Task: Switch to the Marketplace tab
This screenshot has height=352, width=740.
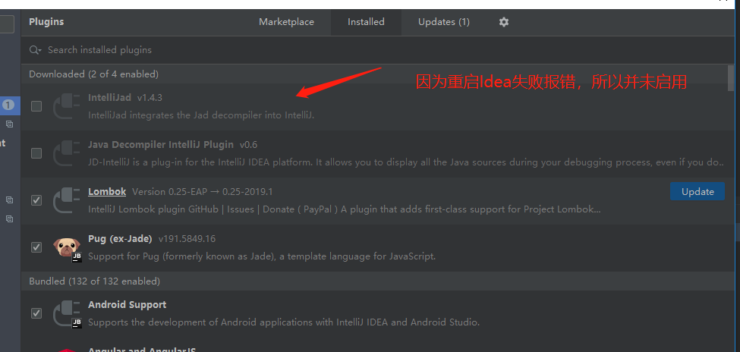Action: tap(286, 22)
